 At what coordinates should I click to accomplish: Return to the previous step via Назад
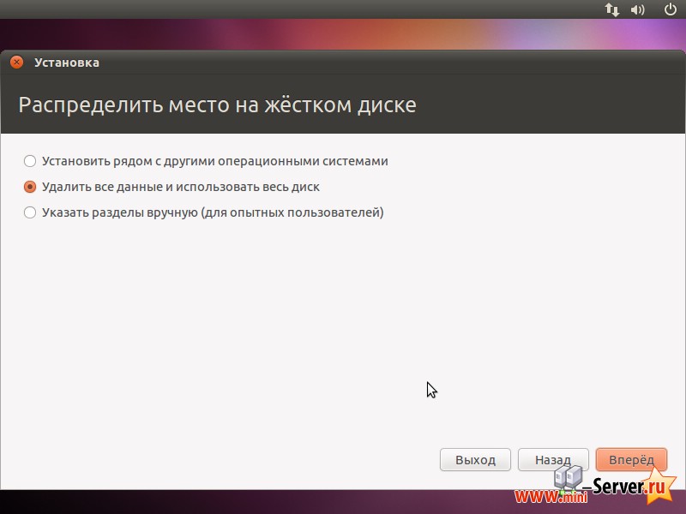point(553,459)
